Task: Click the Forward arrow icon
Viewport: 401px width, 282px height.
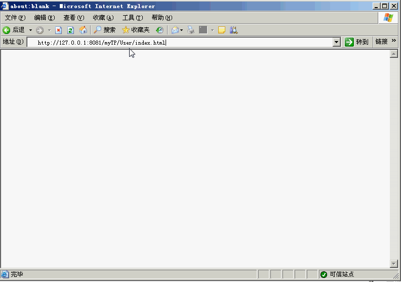Action: tap(39, 30)
